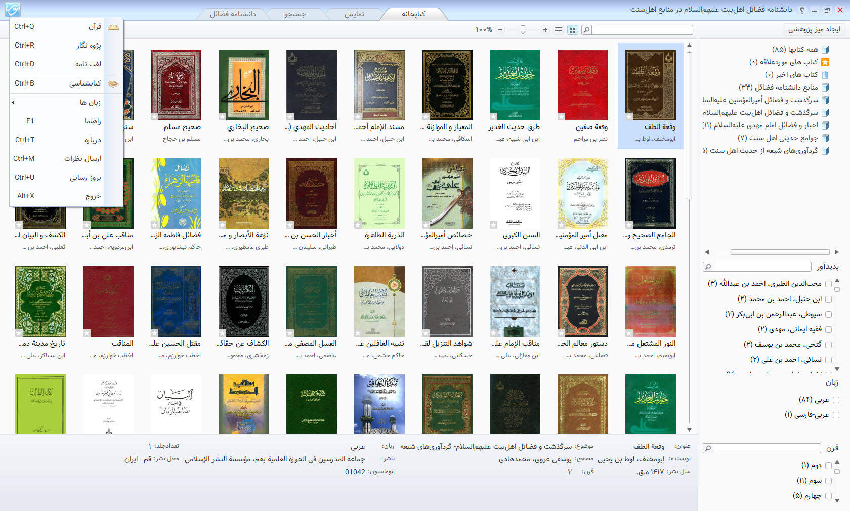This screenshot has width=850, height=511.
Task: Click the zoom in plus button
Action: [x=545, y=30]
